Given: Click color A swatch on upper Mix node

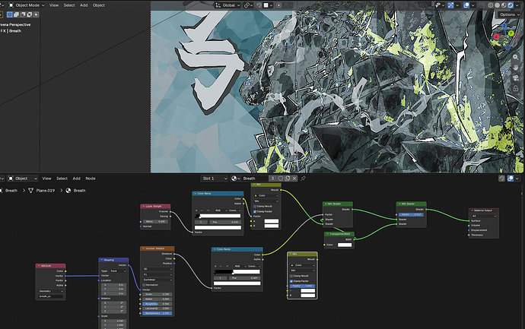Looking at the screenshot, I should [271, 221].
